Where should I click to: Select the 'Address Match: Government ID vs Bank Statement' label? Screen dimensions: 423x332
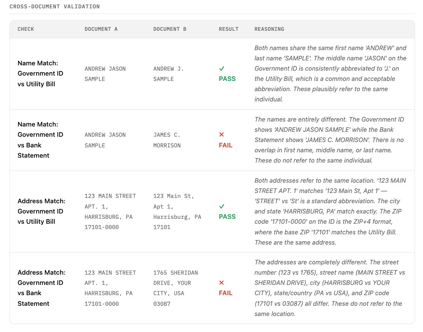[x=42, y=288]
